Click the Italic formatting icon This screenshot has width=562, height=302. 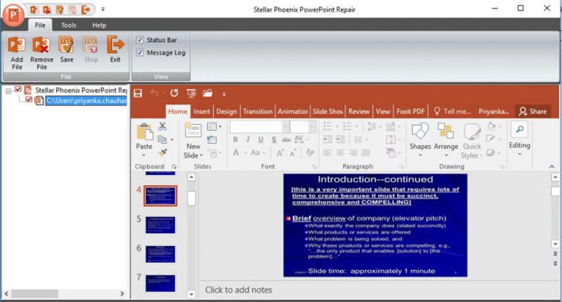coord(248,139)
